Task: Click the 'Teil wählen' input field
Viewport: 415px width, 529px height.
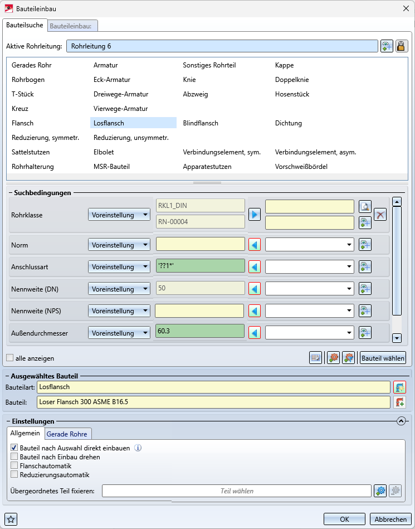Action: 237,491
